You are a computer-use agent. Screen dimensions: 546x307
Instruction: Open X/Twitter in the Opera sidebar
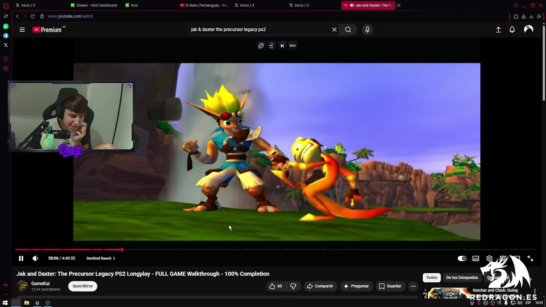[6, 45]
